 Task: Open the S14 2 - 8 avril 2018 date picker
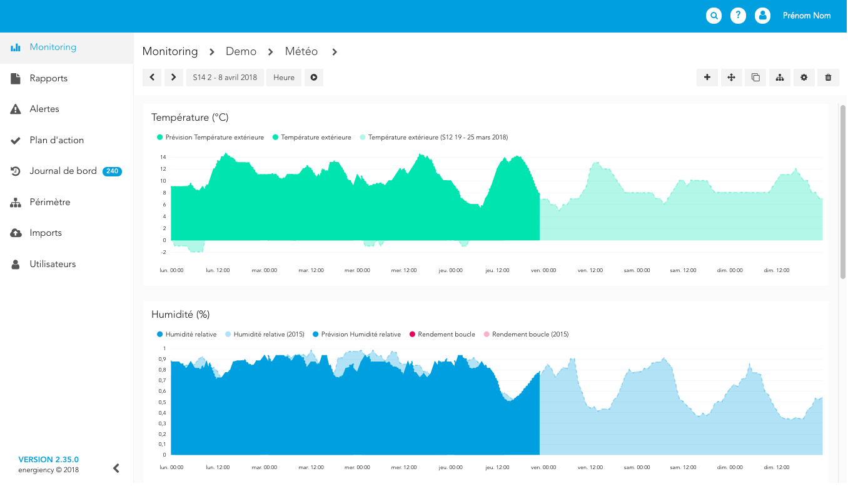coord(225,78)
